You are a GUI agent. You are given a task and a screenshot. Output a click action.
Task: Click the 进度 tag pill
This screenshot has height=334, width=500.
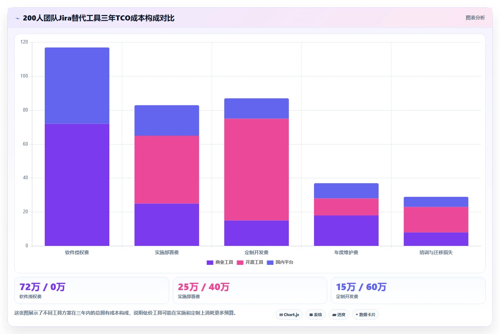click(x=339, y=315)
